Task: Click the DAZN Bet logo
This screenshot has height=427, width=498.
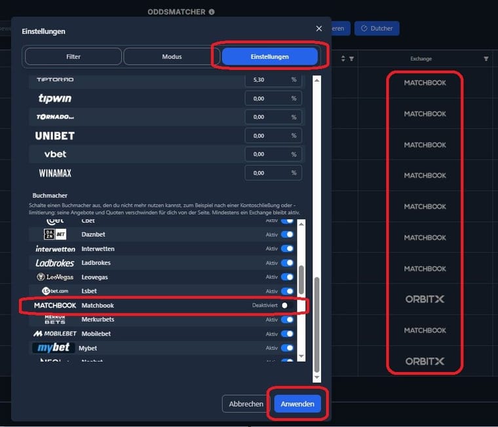Action: [x=55, y=235]
